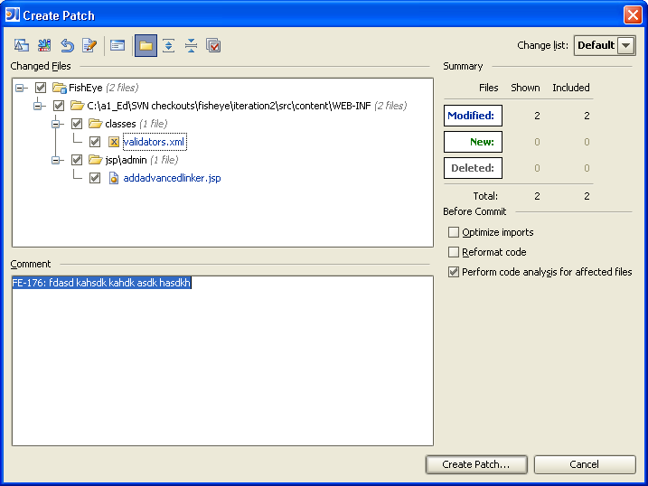Click the classes folder icon

95,124
